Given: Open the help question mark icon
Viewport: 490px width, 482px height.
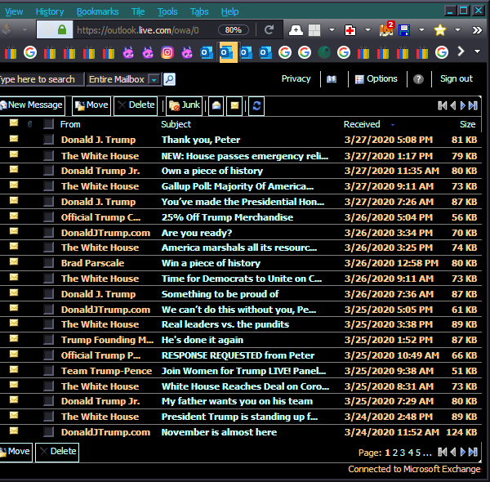Looking at the screenshot, I should 418,79.
